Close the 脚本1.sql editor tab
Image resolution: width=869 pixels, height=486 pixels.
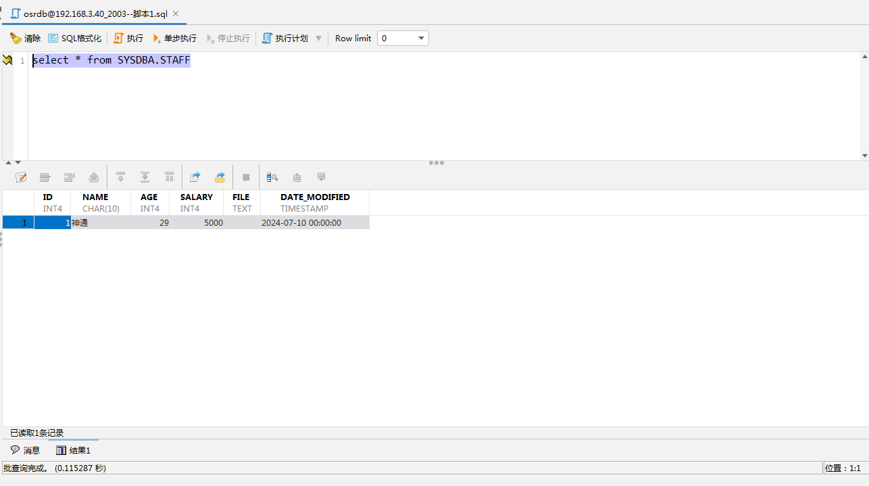176,14
